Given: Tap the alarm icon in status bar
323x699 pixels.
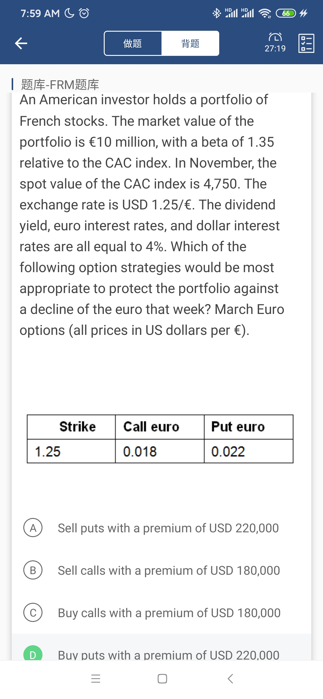Looking at the screenshot, I should 84,13.
